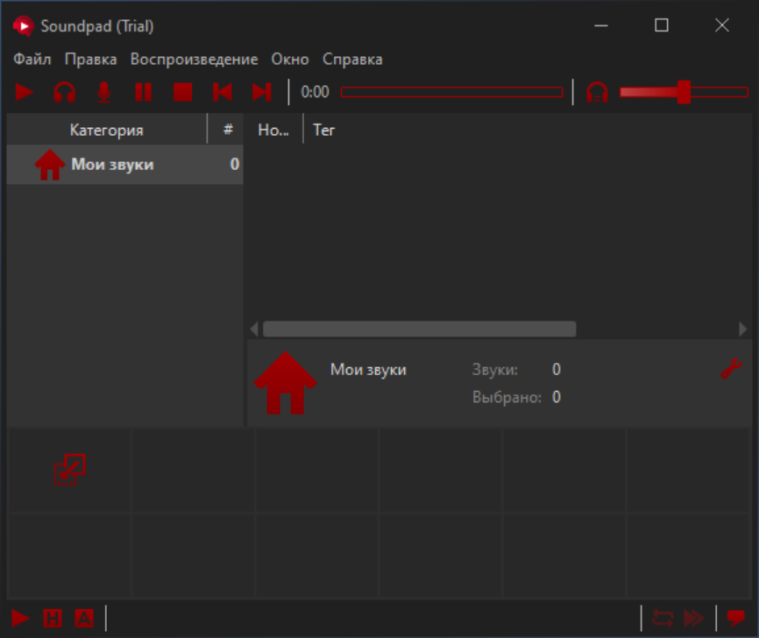Open the Воспроизведение menu

coord(194,59)
